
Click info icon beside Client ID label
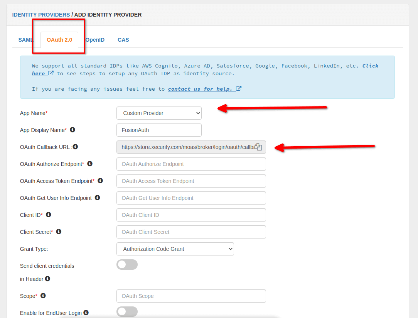[49, 215]
